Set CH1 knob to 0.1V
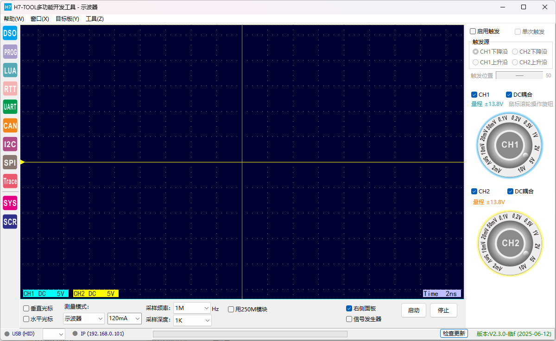Screen dimensions: 556x341 [503, 119]
